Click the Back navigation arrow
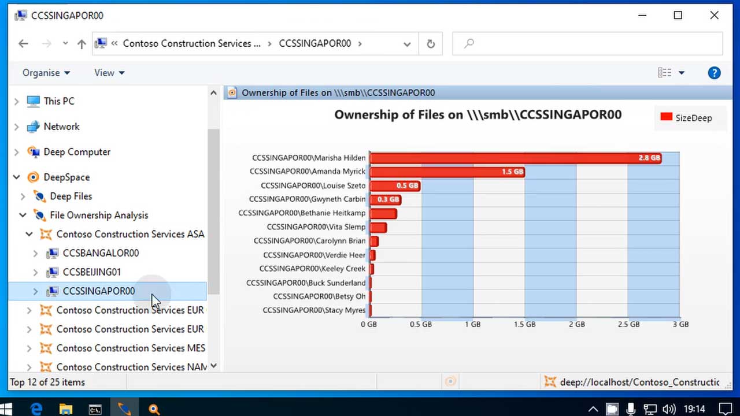Viewport: 740px width, 416px height. [23, 43]
